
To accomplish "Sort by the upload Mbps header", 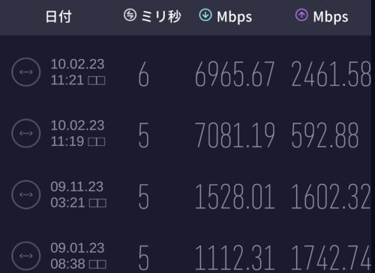I will pos(322,16).
